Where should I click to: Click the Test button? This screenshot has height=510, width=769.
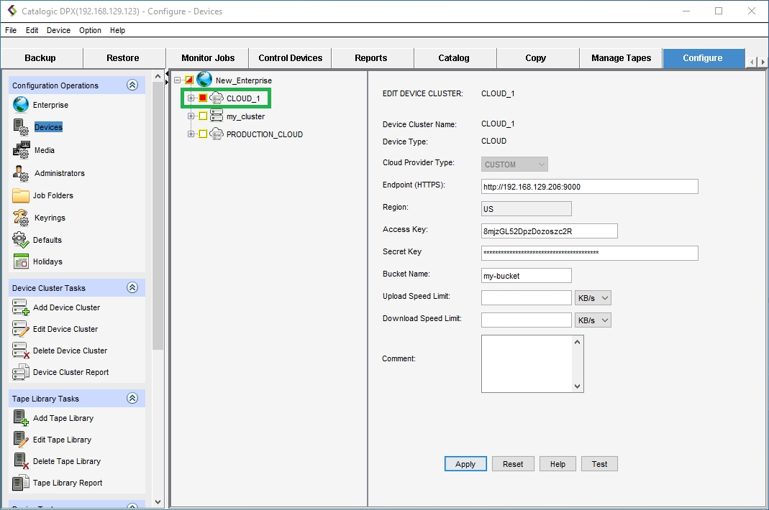coord(599,464)
